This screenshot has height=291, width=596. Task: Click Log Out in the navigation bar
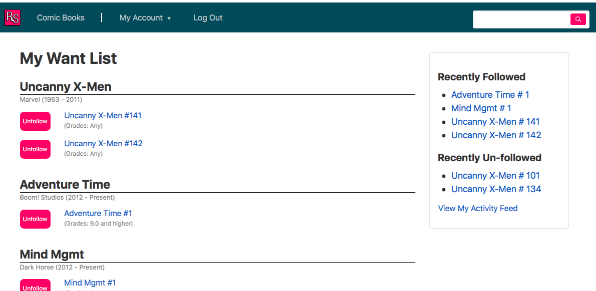tap(208, 18)
